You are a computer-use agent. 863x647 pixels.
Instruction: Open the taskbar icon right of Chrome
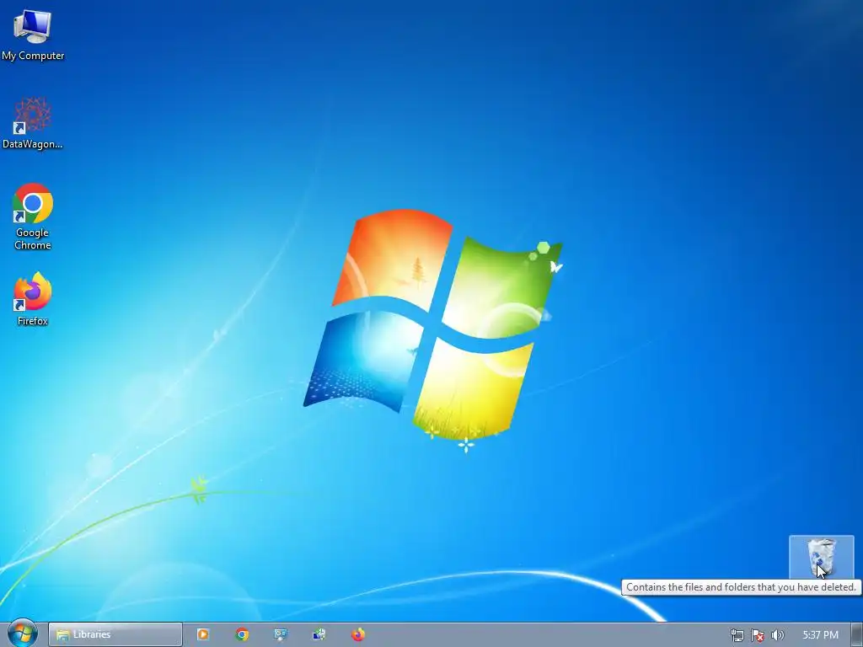tap(281, 634)
